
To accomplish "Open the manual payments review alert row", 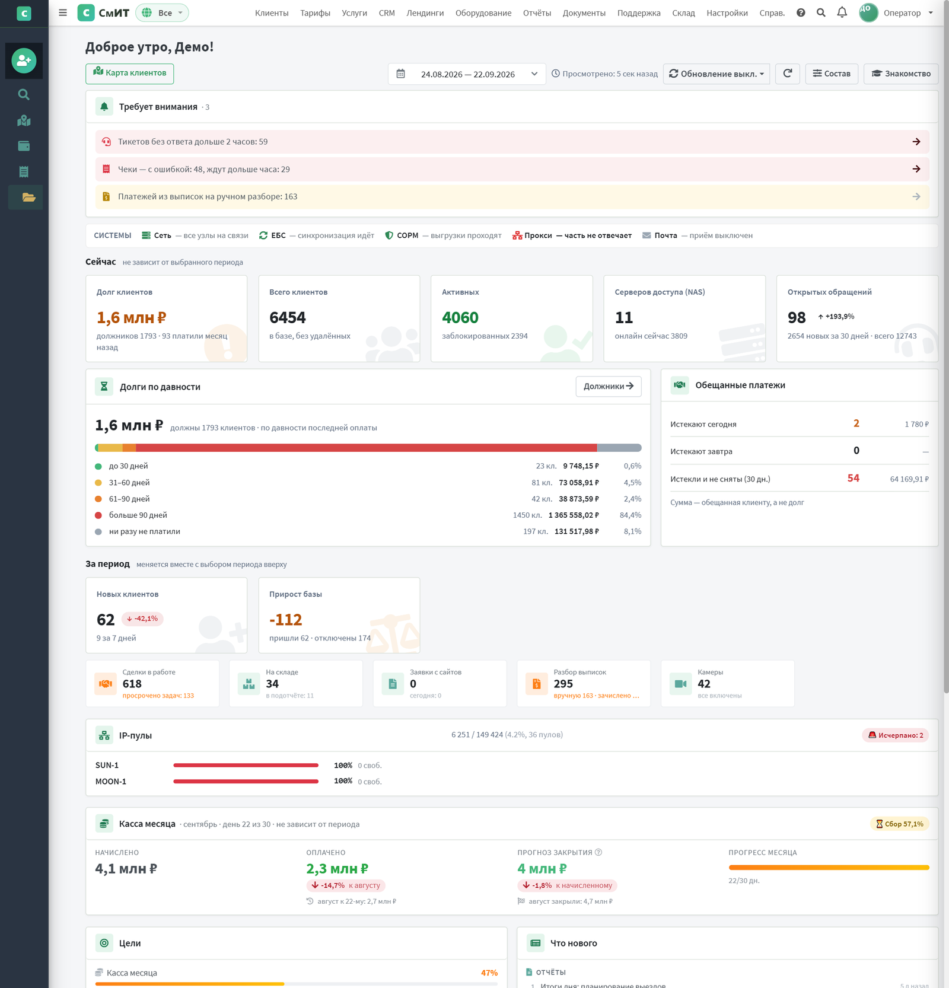I will 512,197.
